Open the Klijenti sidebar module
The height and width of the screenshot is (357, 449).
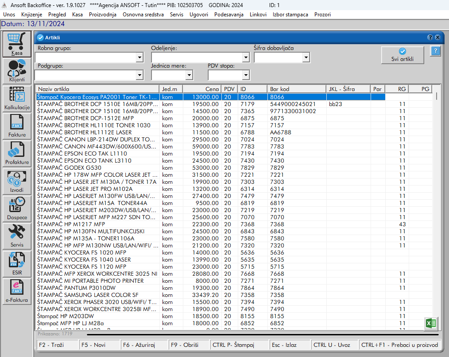17,71
